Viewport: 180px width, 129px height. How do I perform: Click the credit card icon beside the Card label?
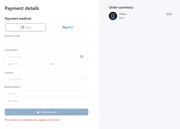[x=23, y=27]
